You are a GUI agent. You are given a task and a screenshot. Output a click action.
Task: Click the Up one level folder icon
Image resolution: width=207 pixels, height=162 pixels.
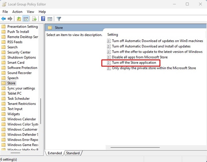19,19
